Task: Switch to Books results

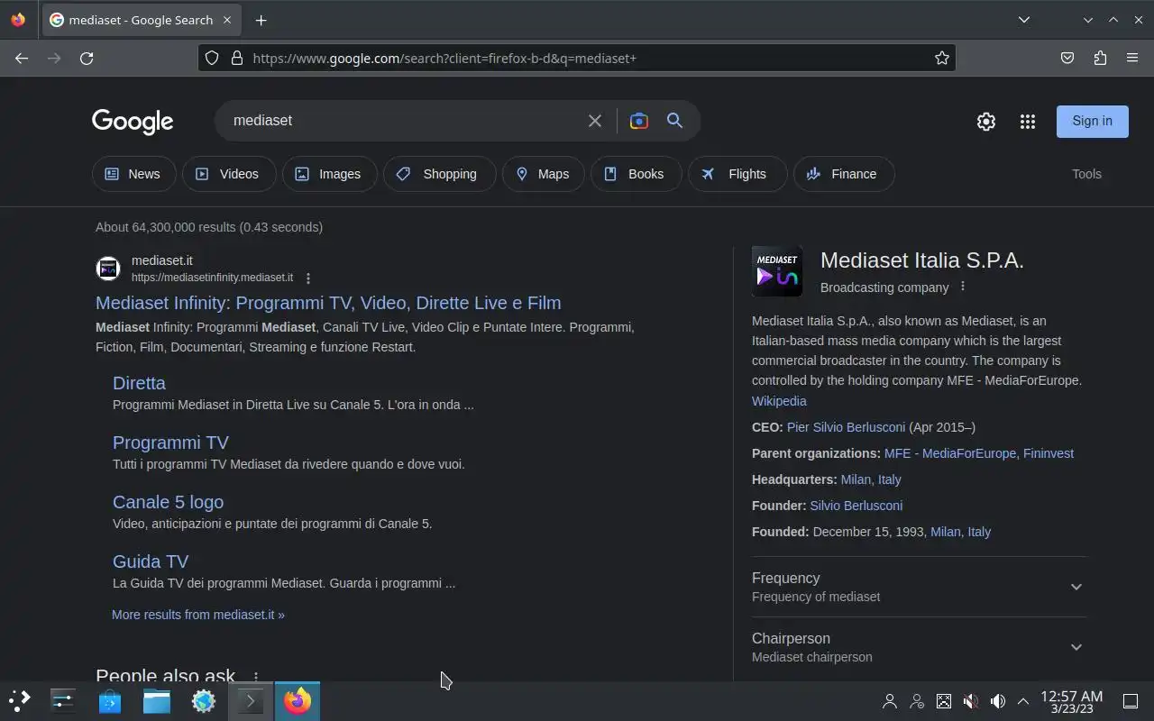Action: coord(636,174)
